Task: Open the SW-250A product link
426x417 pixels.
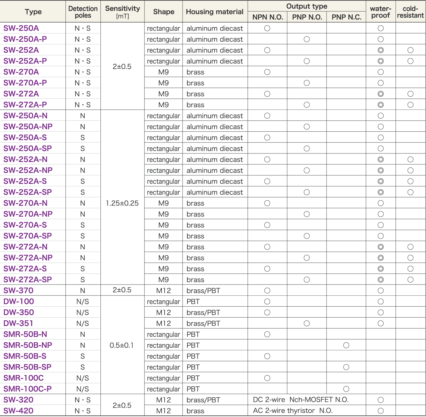Action: pos(21,28)
